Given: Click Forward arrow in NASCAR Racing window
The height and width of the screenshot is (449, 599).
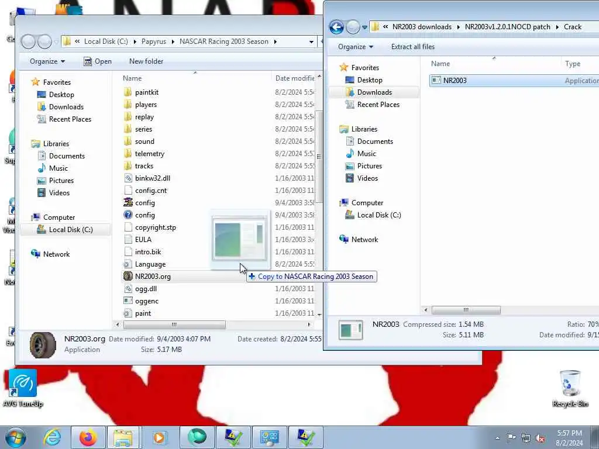Looking at the screenshot, I should pos(44,42).
